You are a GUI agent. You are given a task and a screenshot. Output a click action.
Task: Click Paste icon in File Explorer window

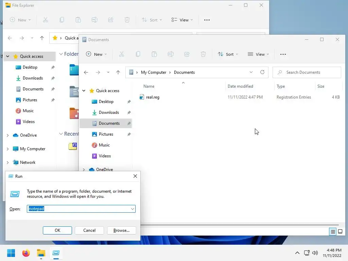pos(78,20)
